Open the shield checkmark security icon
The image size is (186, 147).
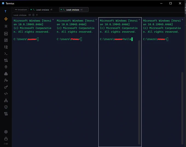click(x=6, y=107)
